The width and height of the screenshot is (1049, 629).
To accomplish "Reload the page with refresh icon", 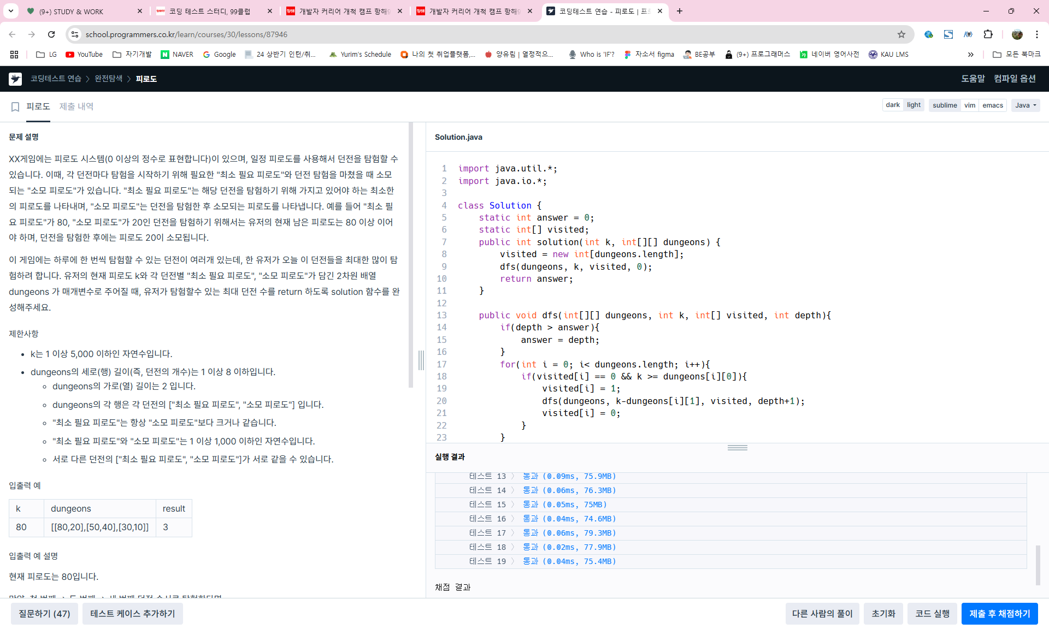I will [x=51, y=34].
